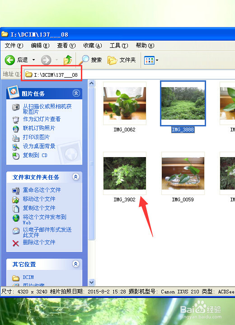235x325 pixels.
Task: Click the IMG_0059 file name label
Action: (183, 200)
